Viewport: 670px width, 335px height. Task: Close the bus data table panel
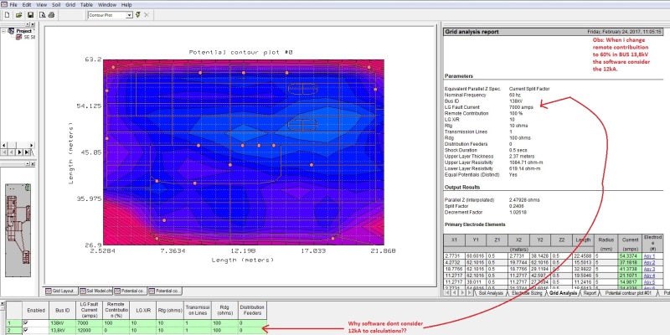pos(3,302)
